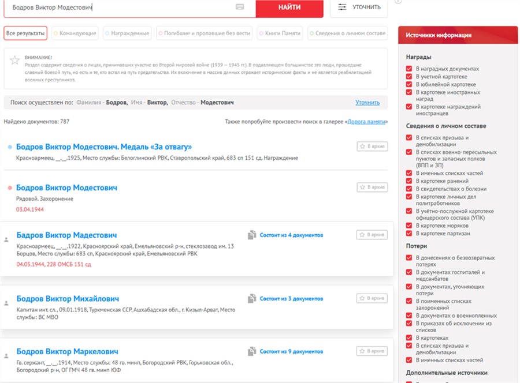Image resolution: width=520 pixels, height=383 pixels.
Task: Click red dot marker of Захоронение result
Action: (10, 187)
